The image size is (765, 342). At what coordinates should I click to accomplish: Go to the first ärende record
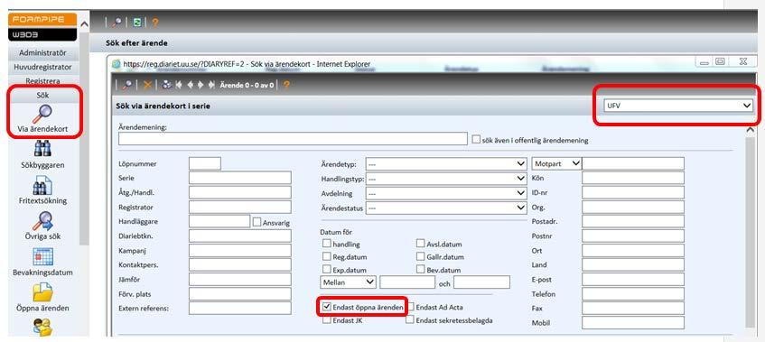(x=179, y=85)
